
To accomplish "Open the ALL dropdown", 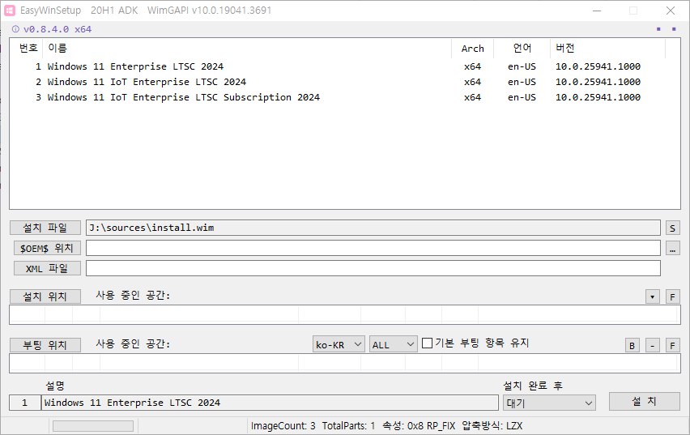I will [x=393, y=344].
